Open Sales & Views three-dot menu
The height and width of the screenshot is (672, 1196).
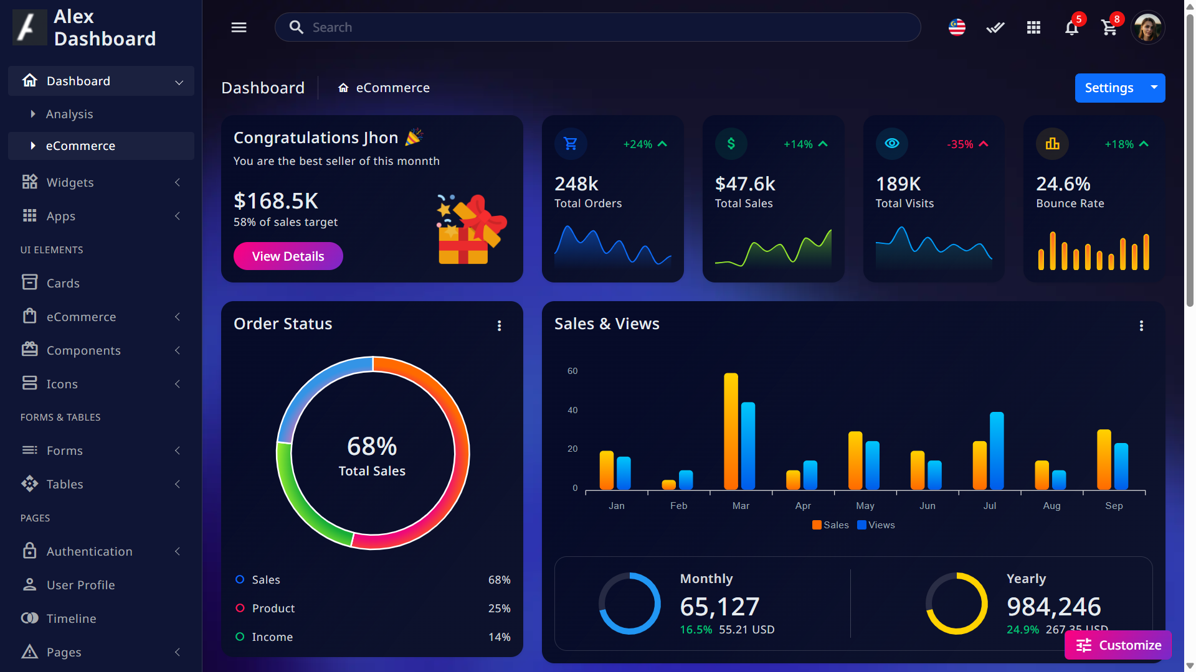click(x=1141, y=325)
